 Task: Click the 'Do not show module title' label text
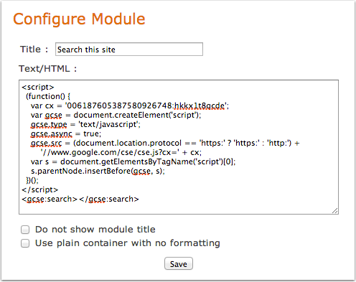coord(95,230)
